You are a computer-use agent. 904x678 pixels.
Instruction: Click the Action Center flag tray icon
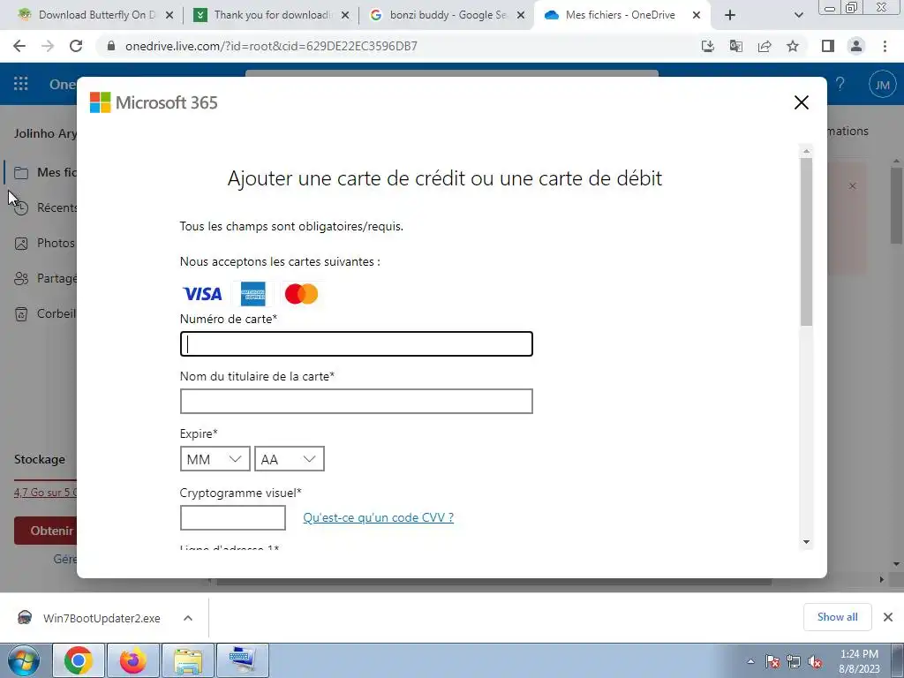(772, 661)
